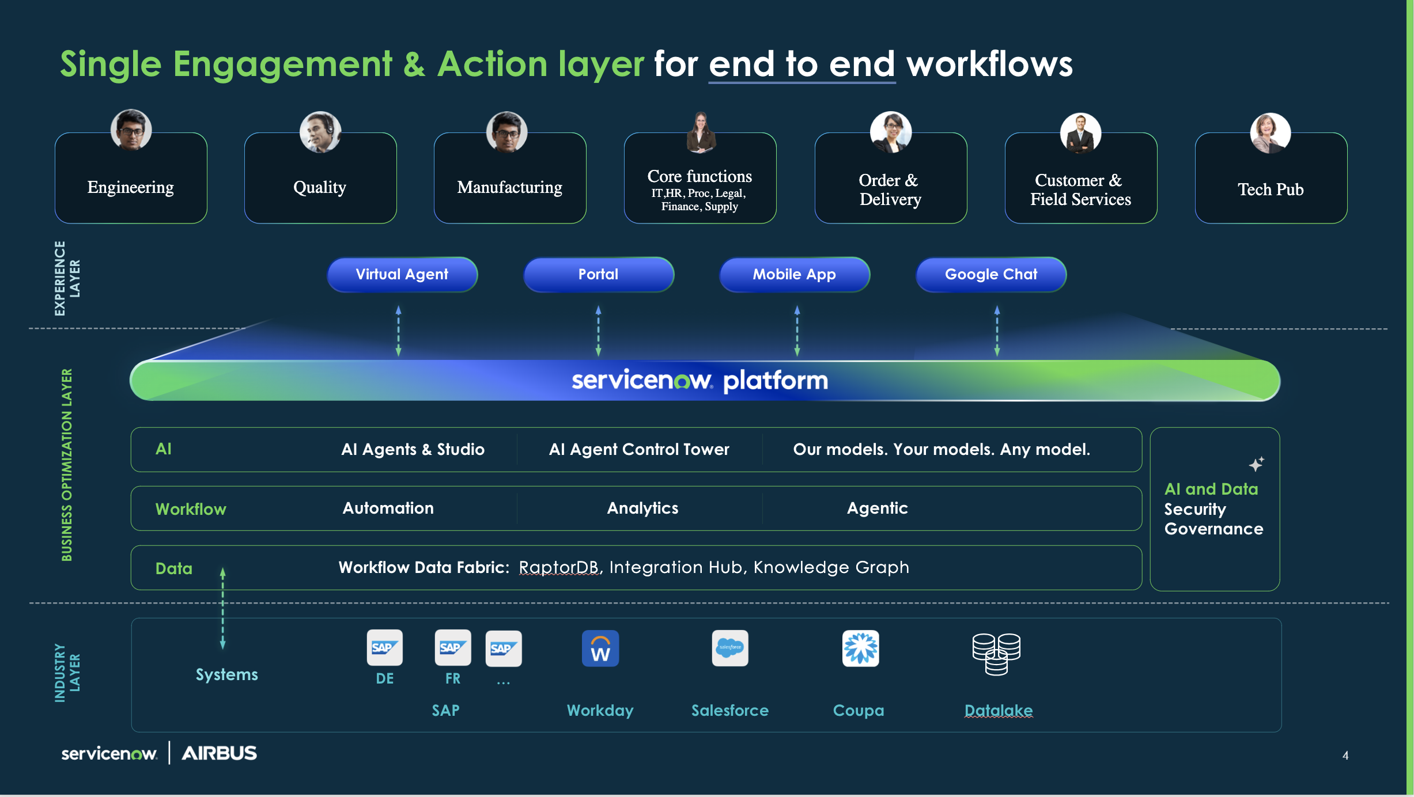Click the FR label under SAP icon

(x=453, y=678)
